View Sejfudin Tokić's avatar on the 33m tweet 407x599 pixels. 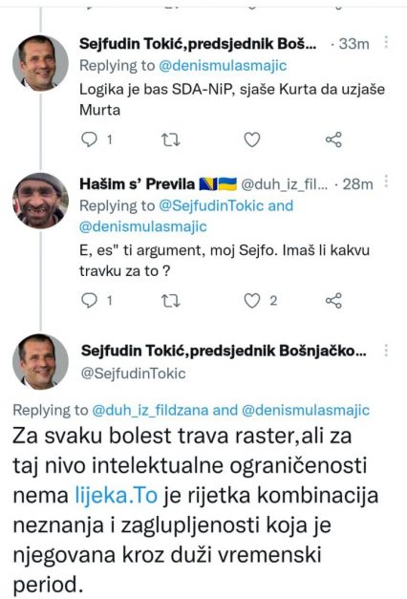(x=40, y=63)
